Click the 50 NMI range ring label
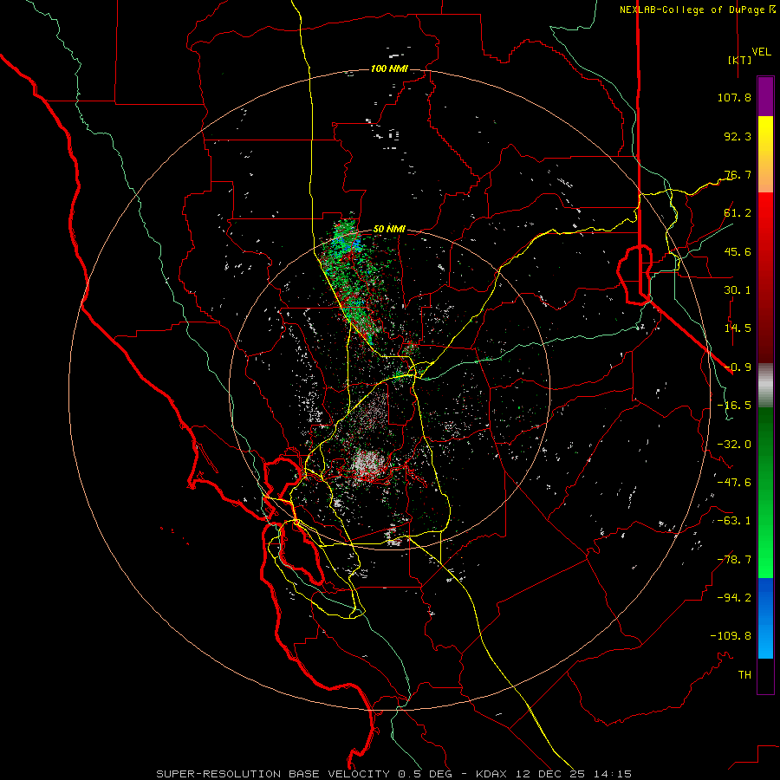Viewport: 780px width, 780px height. pyautogui.click(x=389, y=230)
